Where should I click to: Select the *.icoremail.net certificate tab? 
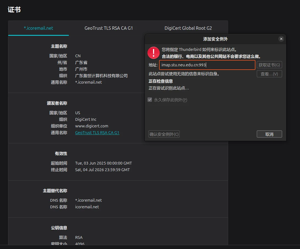[38, 28]
